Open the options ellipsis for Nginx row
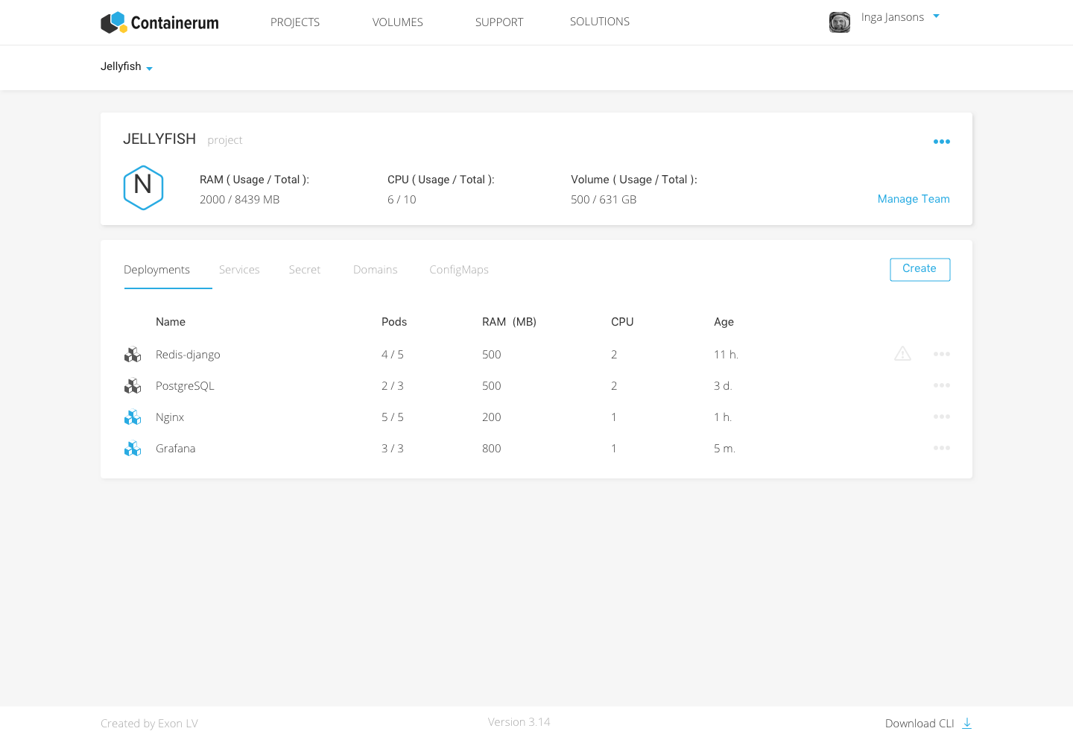 click(x=941, y=417)
